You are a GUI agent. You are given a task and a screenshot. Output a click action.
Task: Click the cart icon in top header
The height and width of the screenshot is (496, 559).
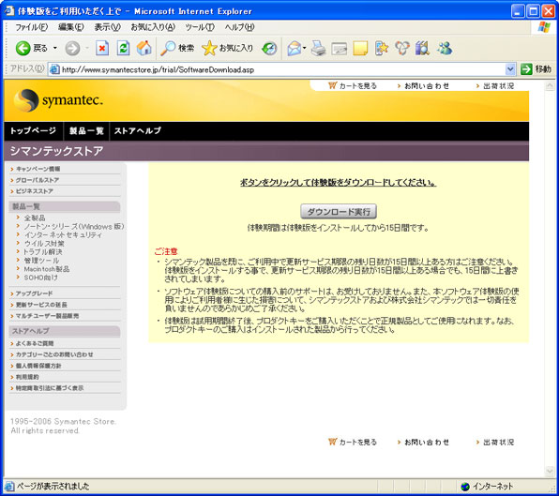coord(332,85)
